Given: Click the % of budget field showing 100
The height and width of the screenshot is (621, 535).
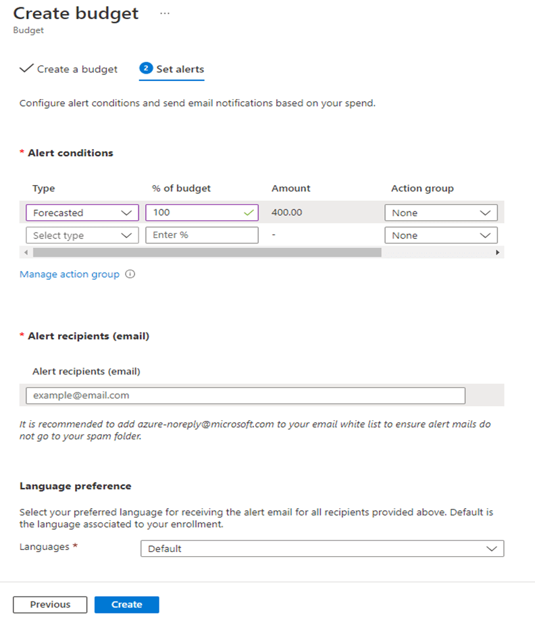Looking at the screenshot, I should [x=196, y=213].
